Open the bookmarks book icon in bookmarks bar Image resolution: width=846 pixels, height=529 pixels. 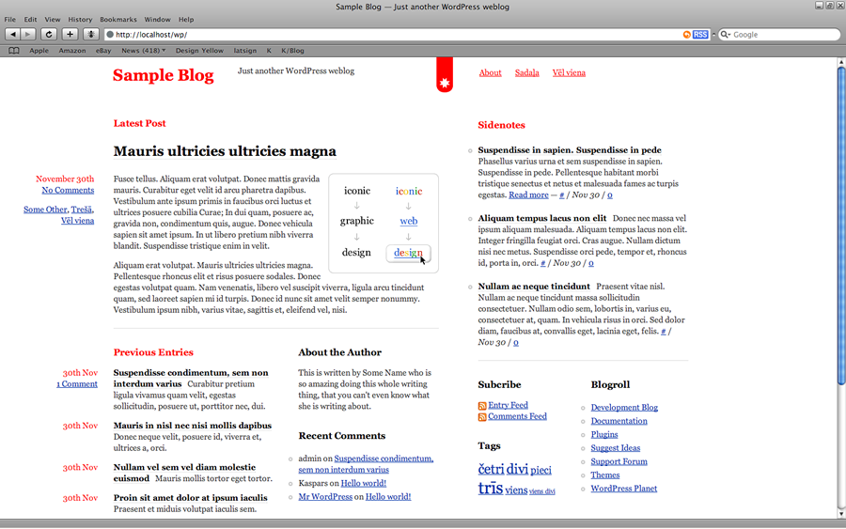13,51
